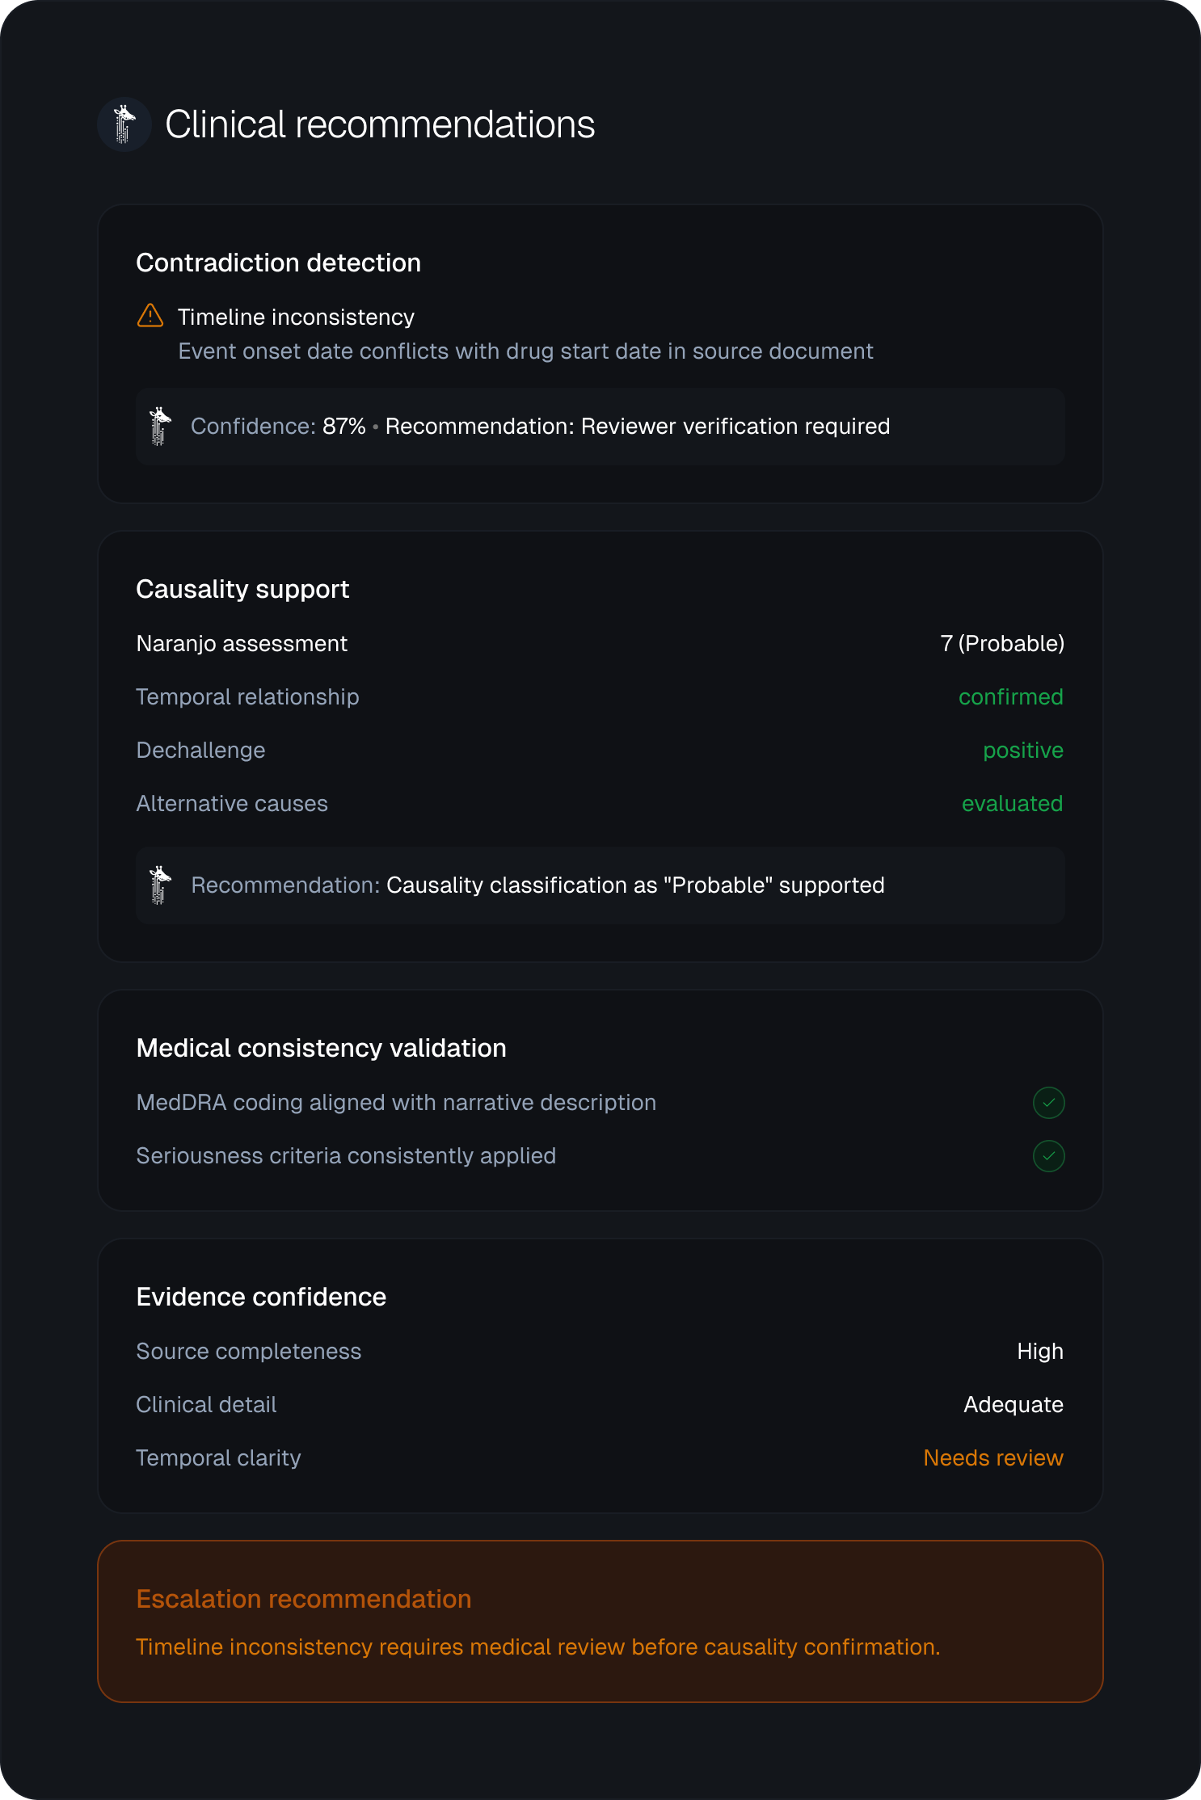This screenshot has height=1800, width=1201.
Task: Click green checkmark for MedDRA coding alignment
Action: 1048,1103
